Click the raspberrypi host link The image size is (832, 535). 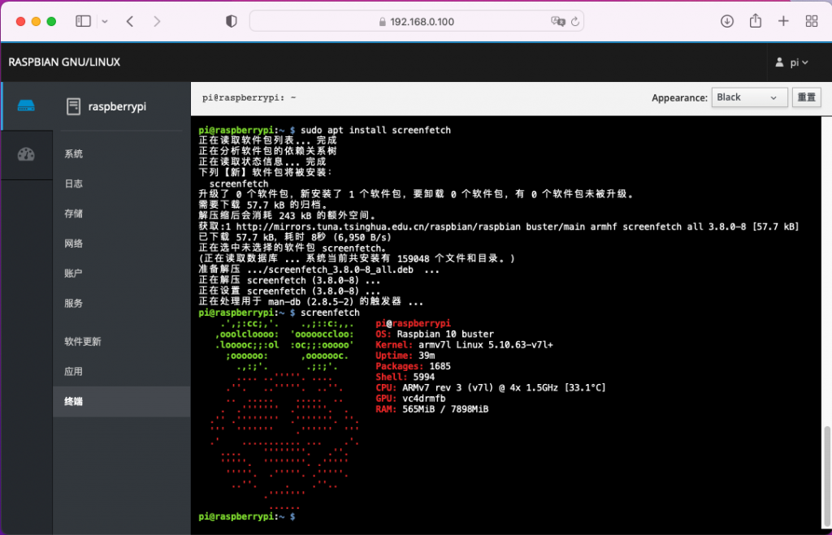(x=117, y=106)
